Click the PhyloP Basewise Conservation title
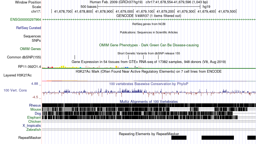The height and width of the screenshot is (144, 256). (x=149, y=84)
